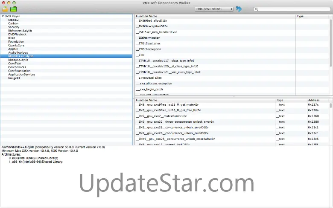Click the green folder toolbar icon
This screenshot has width=333, height=208.
tap(14, 9)
